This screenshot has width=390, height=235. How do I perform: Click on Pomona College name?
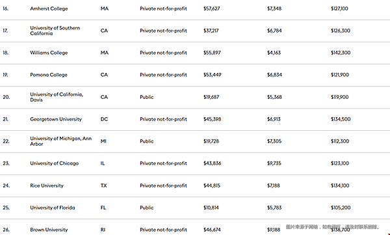pyautogui.click(x=49, y=75)
